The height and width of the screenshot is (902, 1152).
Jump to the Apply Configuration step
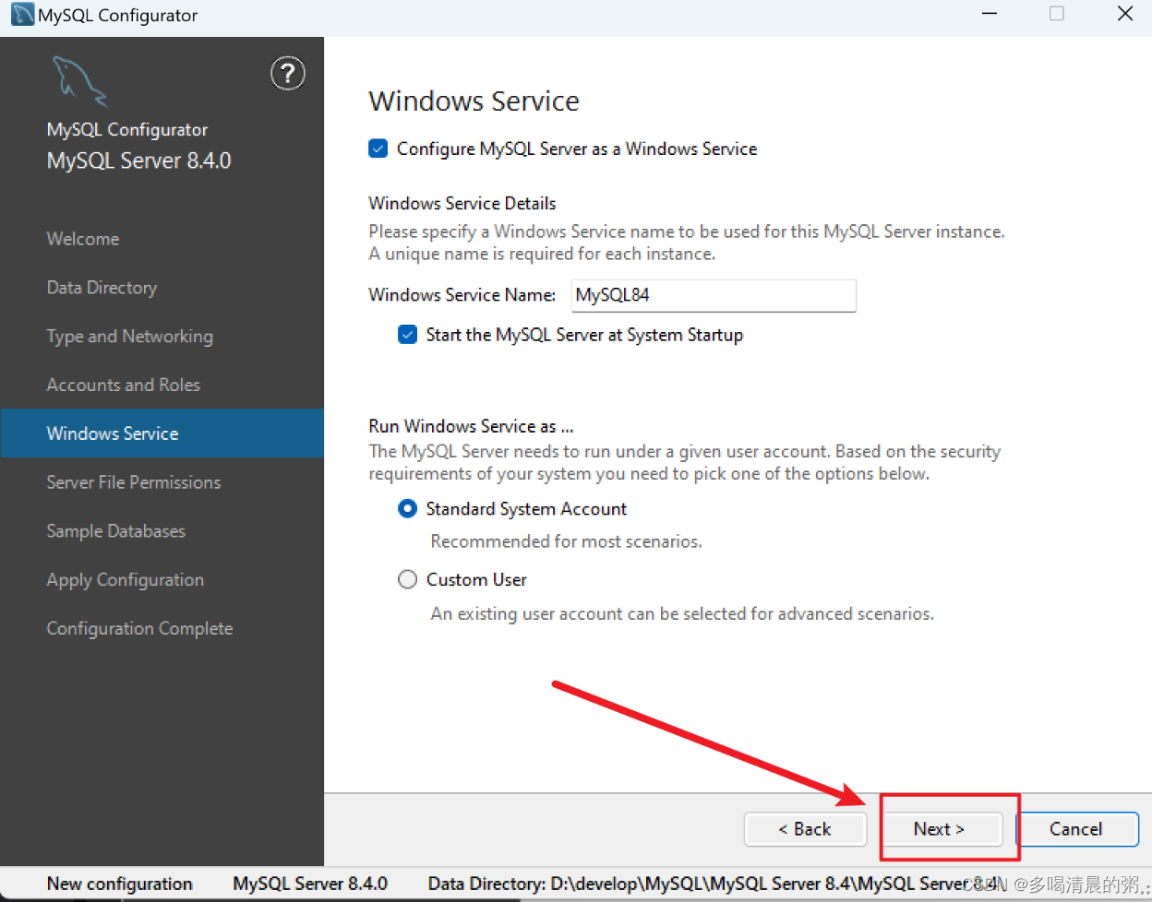(x=125, y=580)
